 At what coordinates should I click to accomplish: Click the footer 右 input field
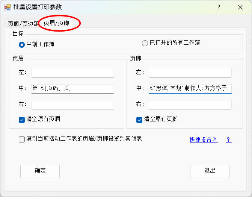coord(190,104)
